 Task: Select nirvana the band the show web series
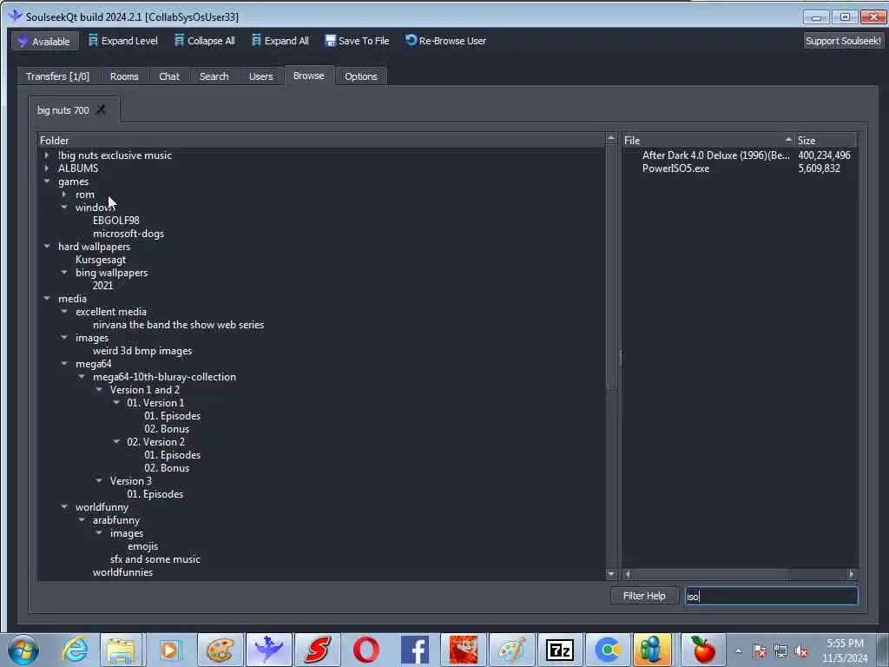click(178, 325)
